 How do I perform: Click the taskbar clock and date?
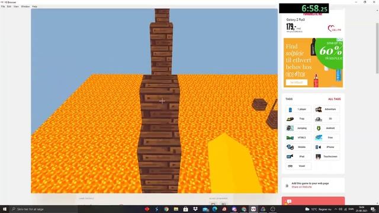click(x=362, y=209)
